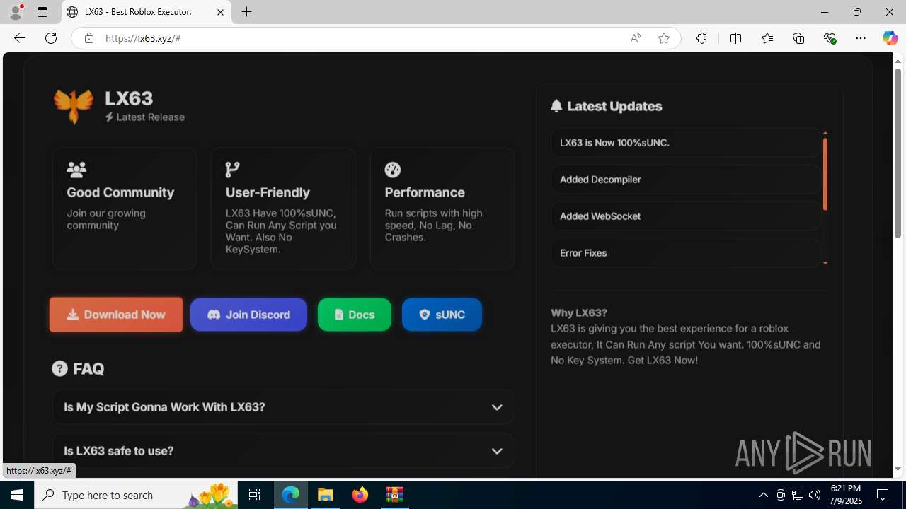
Task: Open the Tab actions menu icon
Action: (42, 12)
